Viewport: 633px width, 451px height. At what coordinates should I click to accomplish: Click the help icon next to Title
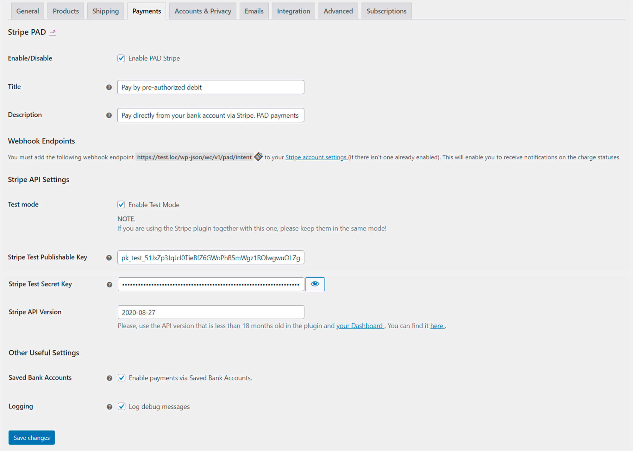coord(109,87)
